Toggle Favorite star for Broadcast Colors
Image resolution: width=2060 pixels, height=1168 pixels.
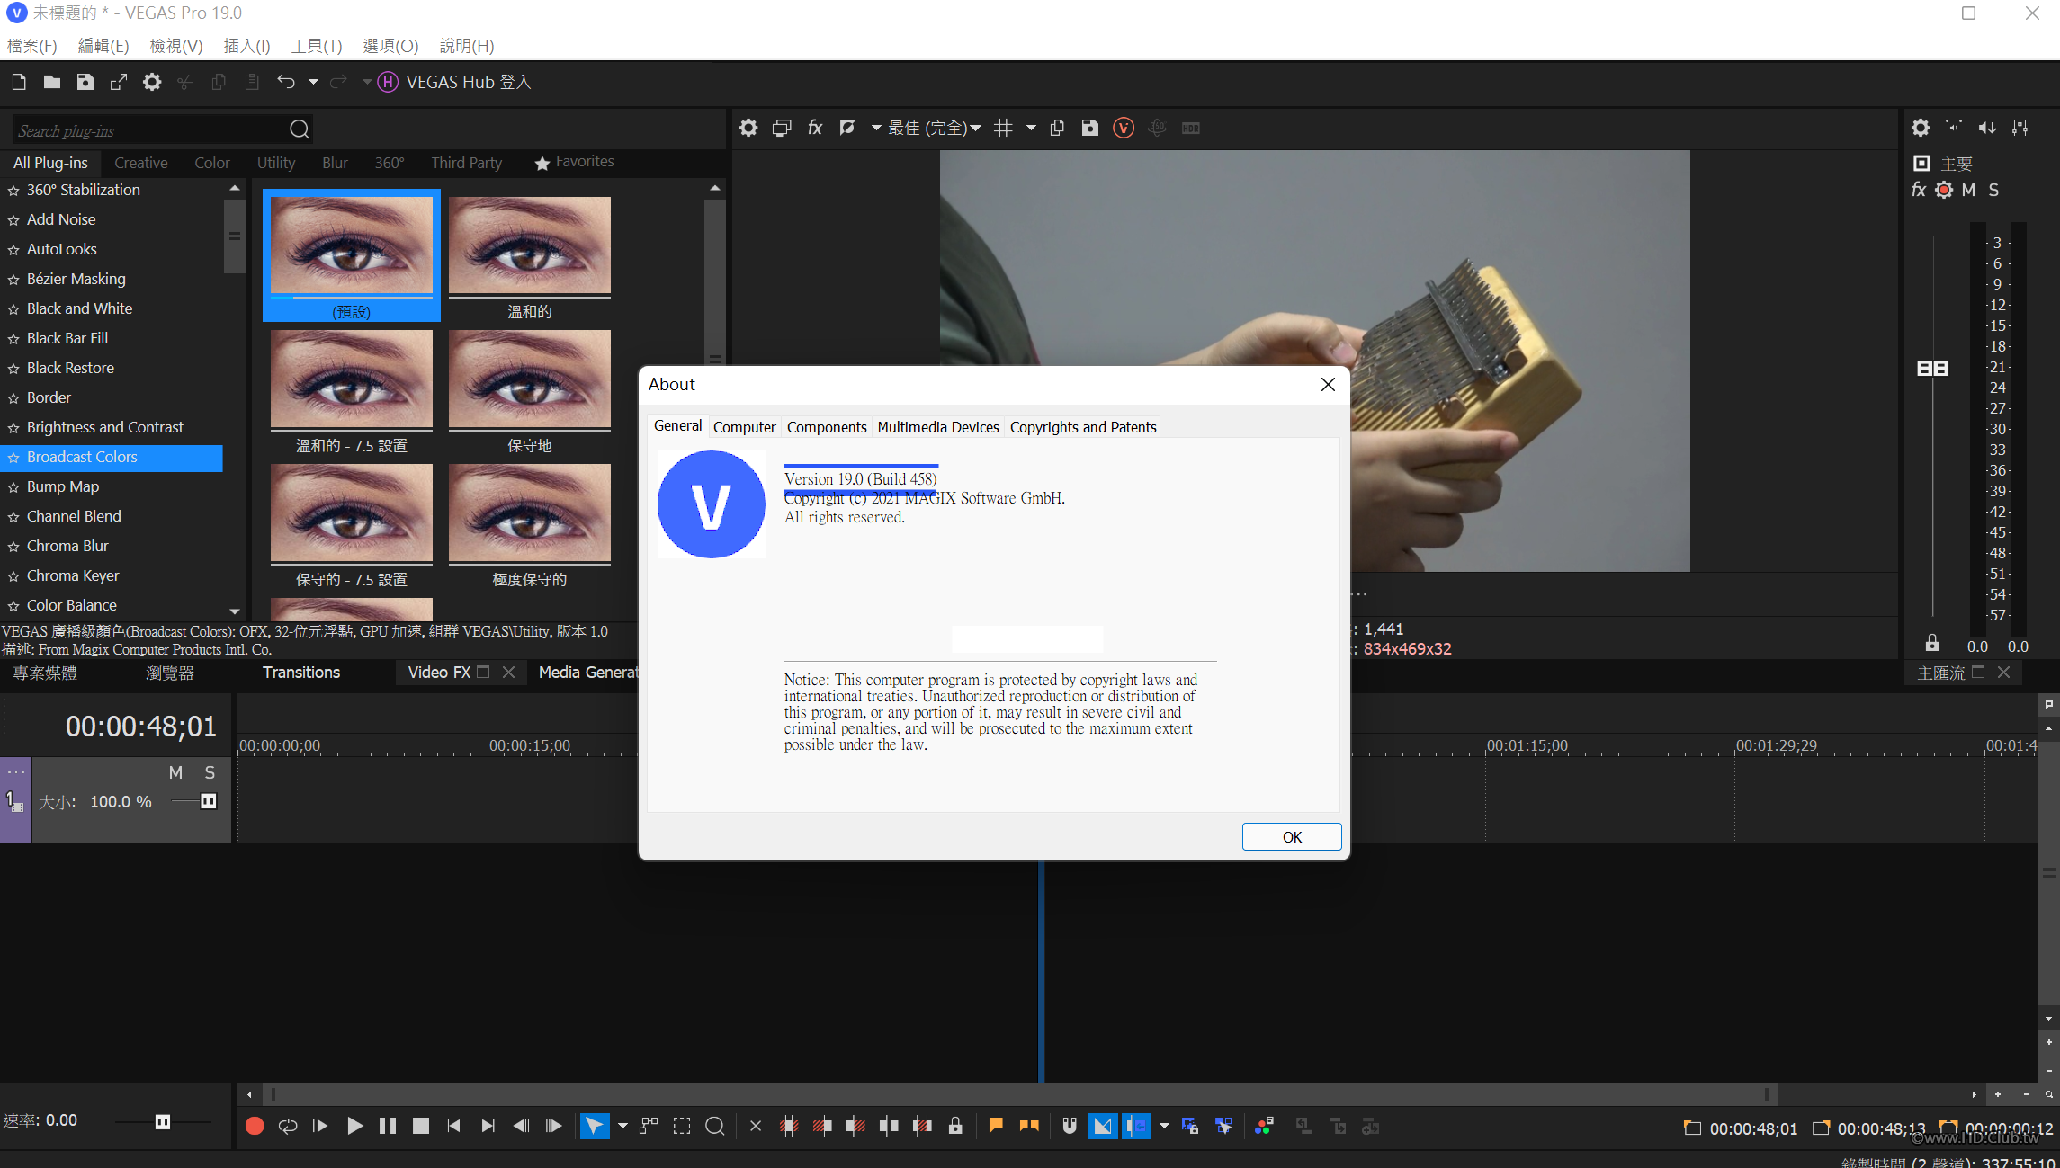(x=13, y=458)
